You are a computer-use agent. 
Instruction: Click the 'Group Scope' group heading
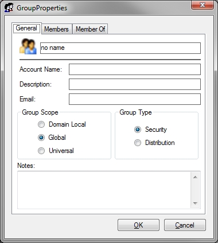coord(40,112)
